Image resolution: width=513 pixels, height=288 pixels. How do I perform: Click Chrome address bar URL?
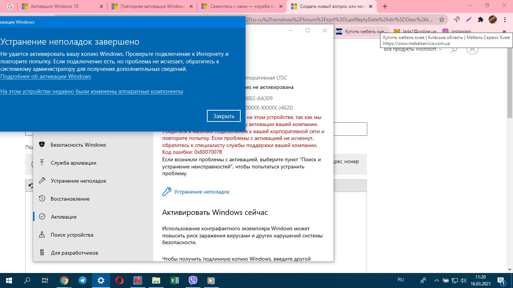[338, 19]
